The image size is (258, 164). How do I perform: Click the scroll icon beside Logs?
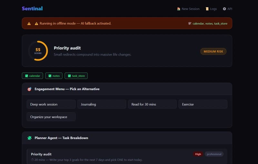pyautogui.click(x=207, y=9)
